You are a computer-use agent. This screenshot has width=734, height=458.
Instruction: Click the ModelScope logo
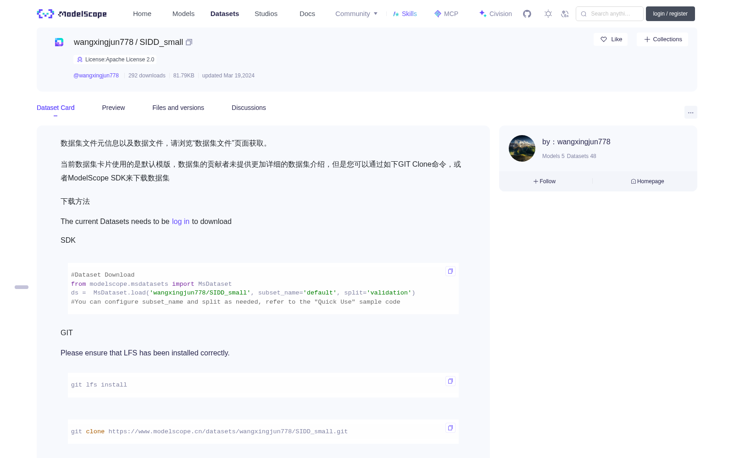[x=72, y=14]
